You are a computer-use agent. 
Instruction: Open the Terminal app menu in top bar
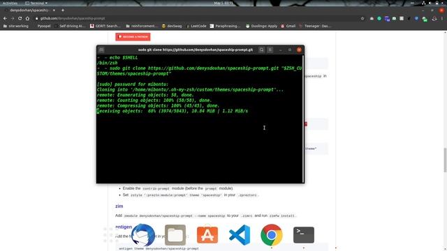[x=36, y=3]
